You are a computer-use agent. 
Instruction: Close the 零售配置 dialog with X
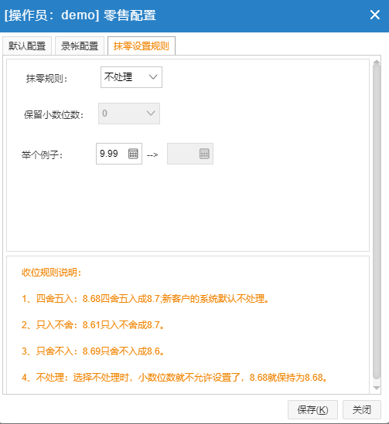coord(375,15)
